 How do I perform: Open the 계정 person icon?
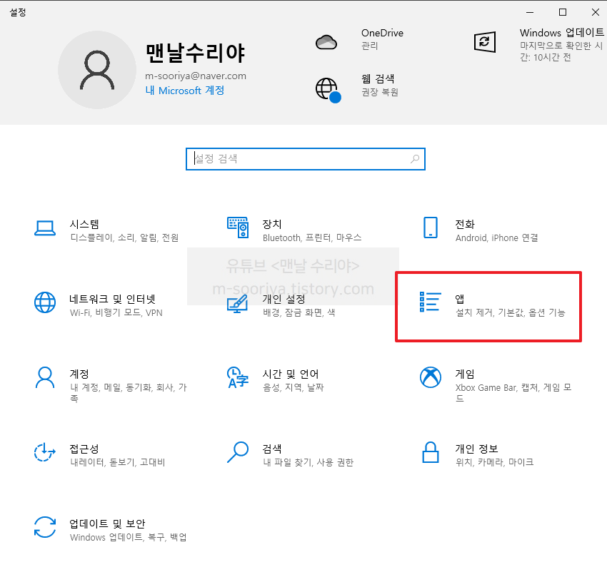[45, 377]
